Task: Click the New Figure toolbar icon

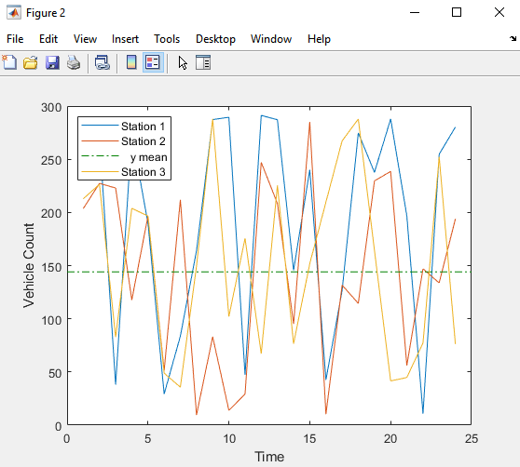Action: pyautogui.click(x=9, y=62)
